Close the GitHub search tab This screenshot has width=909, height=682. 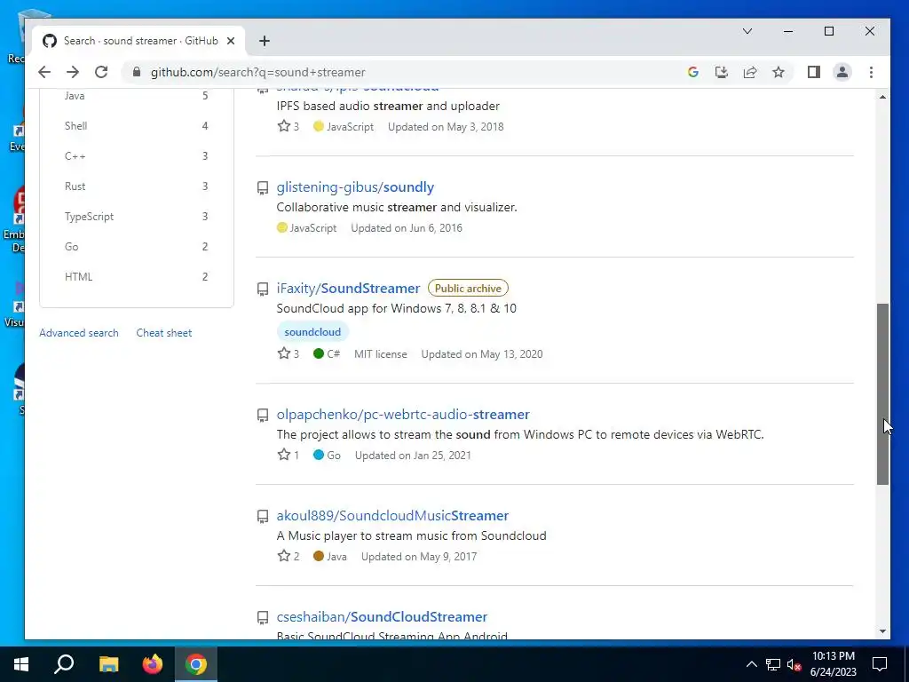(231, 41)
